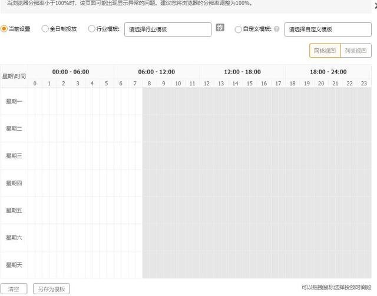
Task: Click the help question-mark icon beside 自定义模板
Action: (x=276, y=29)
